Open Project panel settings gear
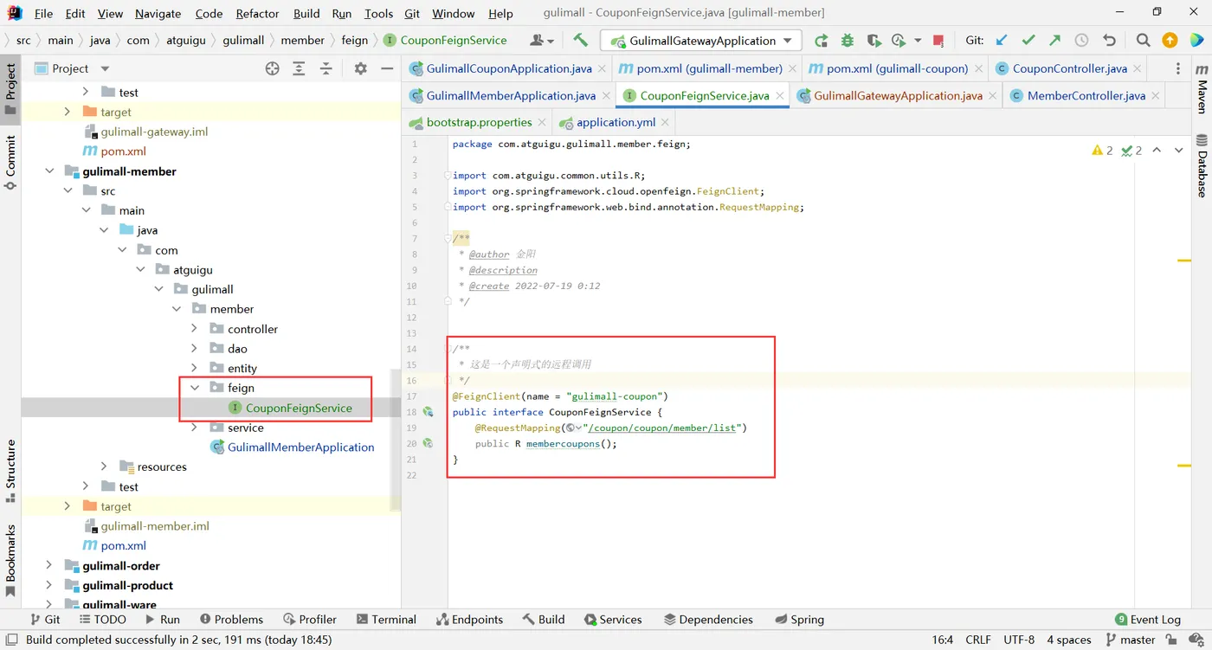 point(361,68)
